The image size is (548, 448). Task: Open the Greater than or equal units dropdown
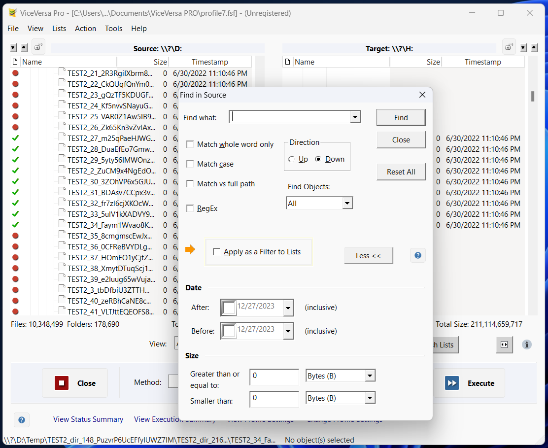tap(370, 376)
